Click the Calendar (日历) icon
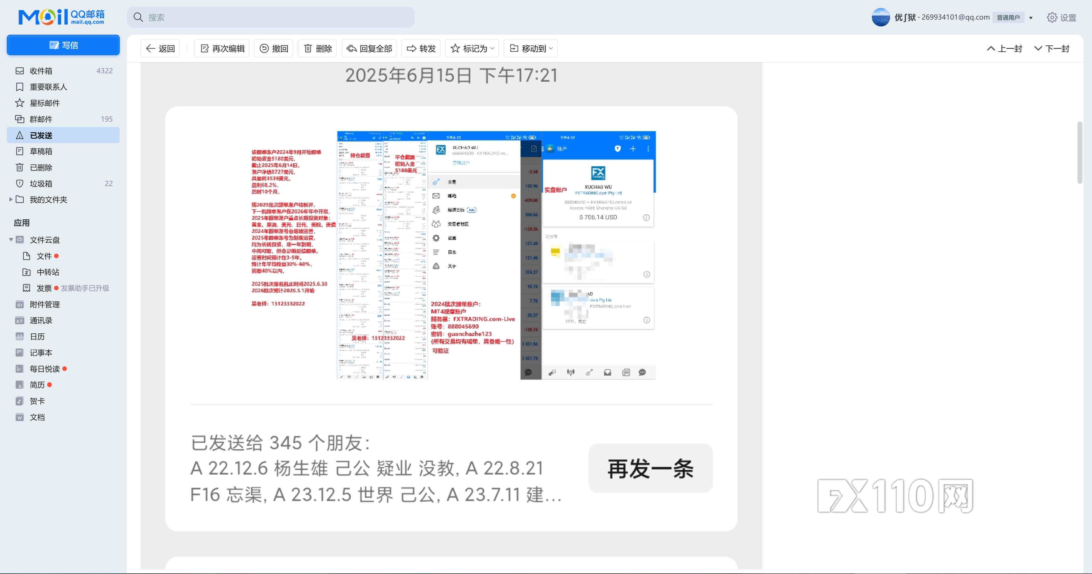Viewport: 1092px width, 574px height. (x=20, y=337)
